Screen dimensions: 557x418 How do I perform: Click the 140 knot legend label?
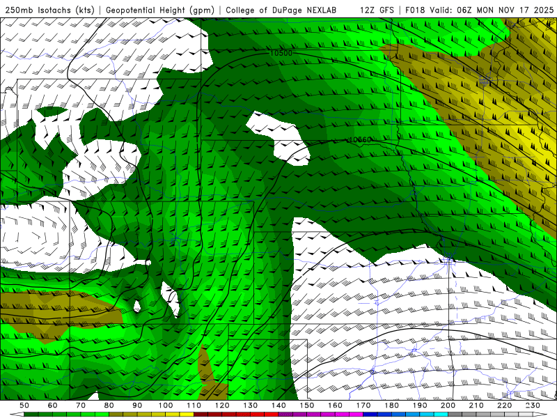[278, 405]
